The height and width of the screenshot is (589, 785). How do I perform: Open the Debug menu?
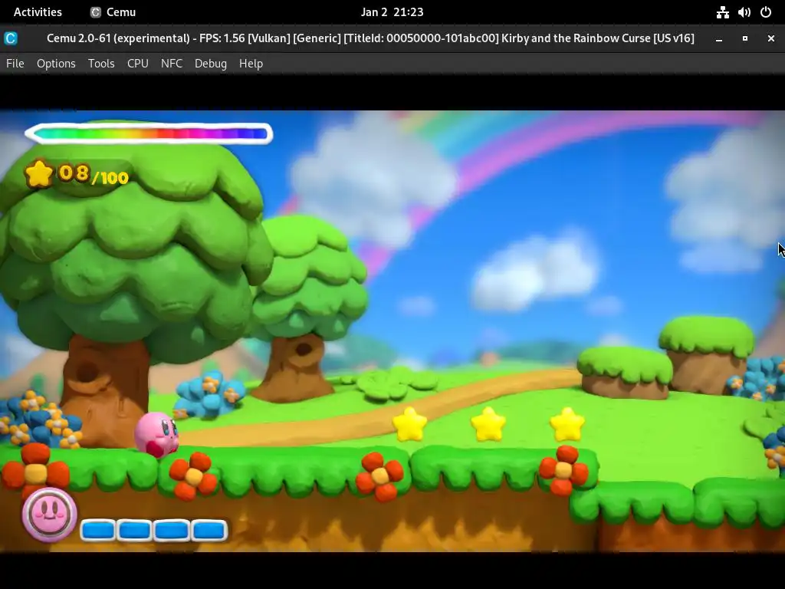tap(211, 64)
